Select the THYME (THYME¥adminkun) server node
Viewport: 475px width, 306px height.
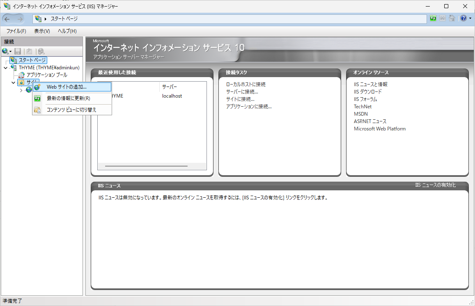[x=49, y=68]
